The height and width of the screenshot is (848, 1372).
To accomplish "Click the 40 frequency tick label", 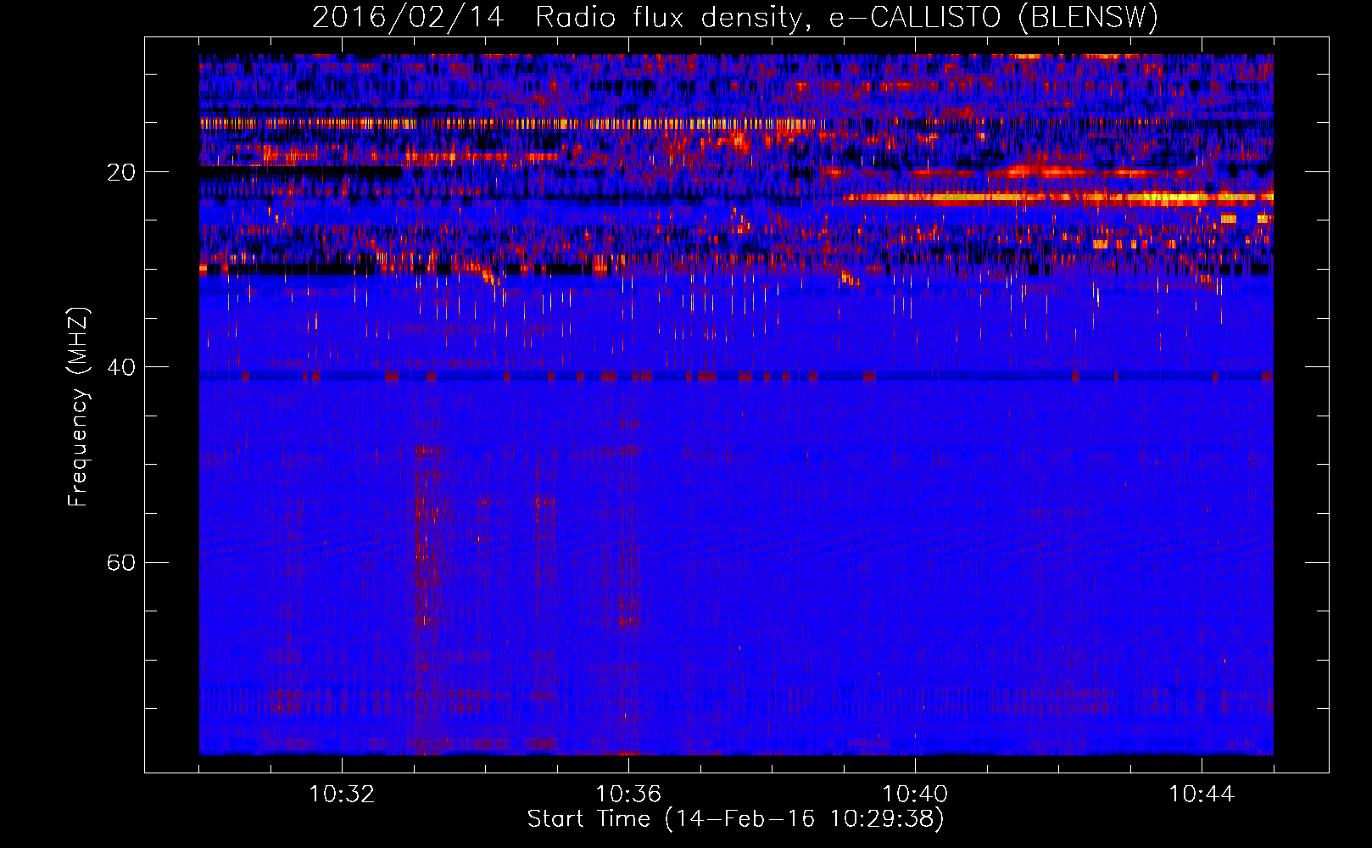I will (x=120, y=367).
